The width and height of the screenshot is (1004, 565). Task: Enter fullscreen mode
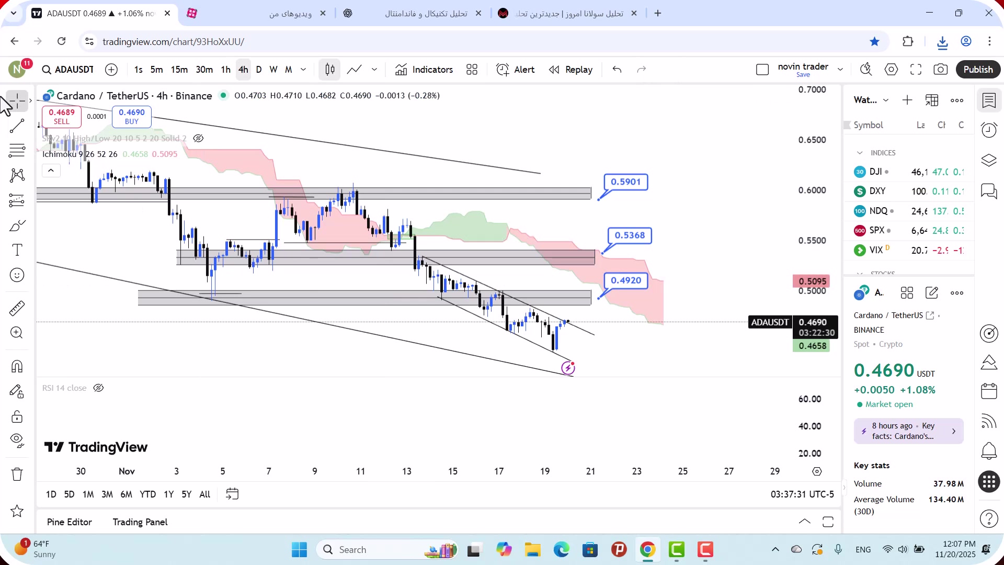click(916, 70)
